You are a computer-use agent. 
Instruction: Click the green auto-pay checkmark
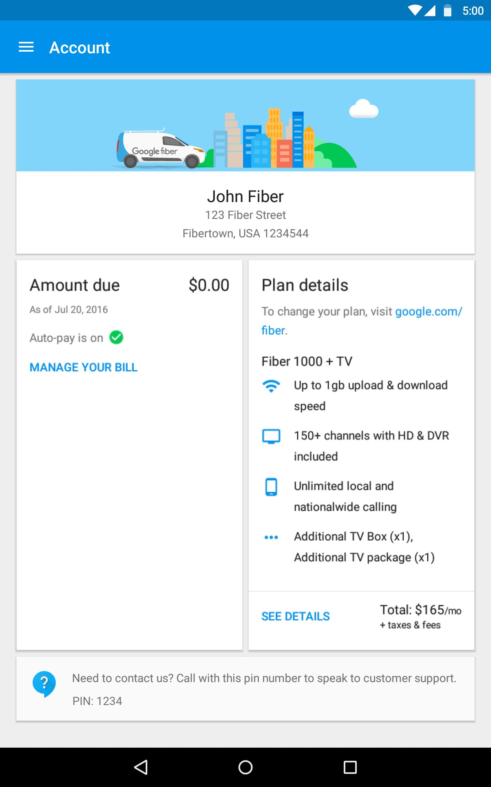pyautogui.click(x=117, y=337)
